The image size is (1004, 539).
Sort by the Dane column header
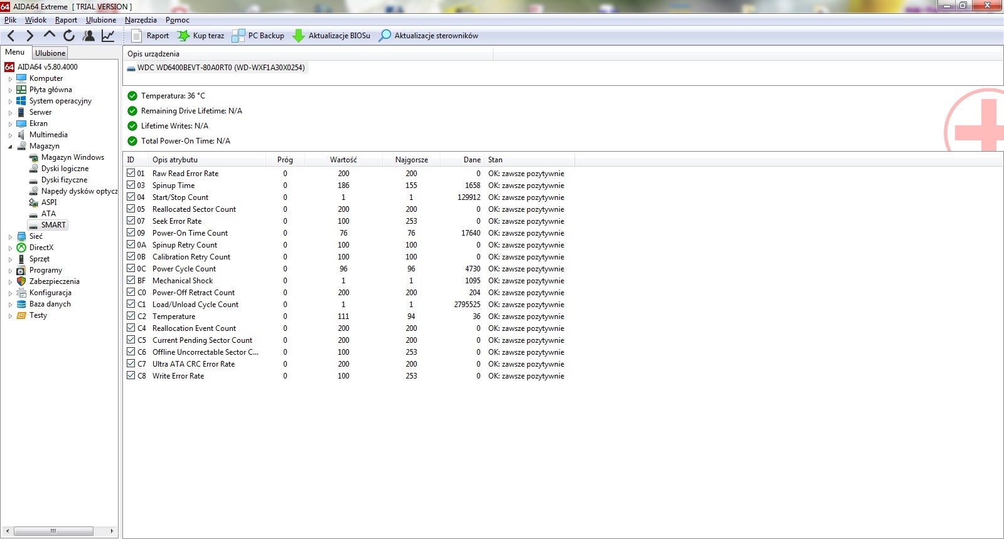[462, 160]
